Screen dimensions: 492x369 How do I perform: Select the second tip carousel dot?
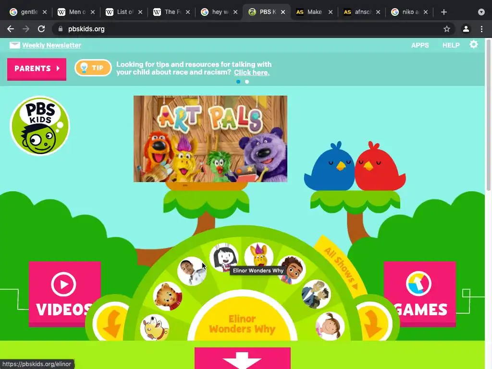click(x=247, y=82)
